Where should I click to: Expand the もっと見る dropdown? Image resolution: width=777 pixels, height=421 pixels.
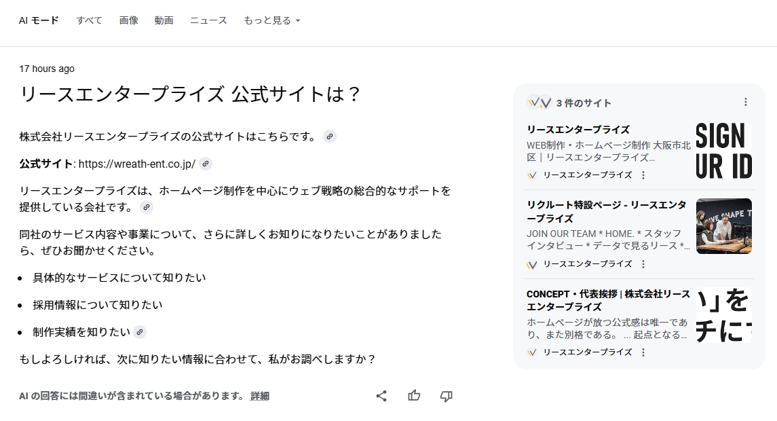[x=271, y=20]
